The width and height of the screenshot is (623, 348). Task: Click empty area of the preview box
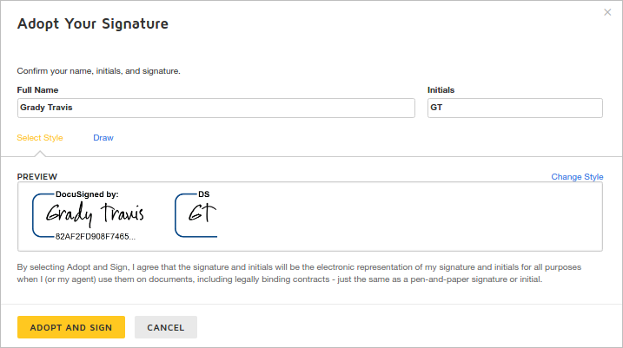click(408, 217)
